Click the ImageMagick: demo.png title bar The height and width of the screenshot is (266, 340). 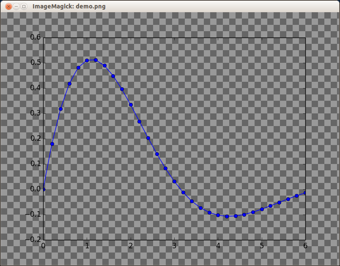point(69,6)
